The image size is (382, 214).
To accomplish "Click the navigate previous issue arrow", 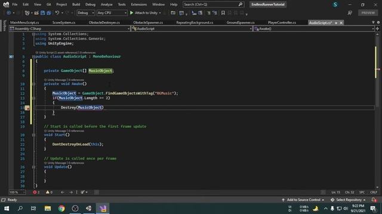I will pos(63,192).
